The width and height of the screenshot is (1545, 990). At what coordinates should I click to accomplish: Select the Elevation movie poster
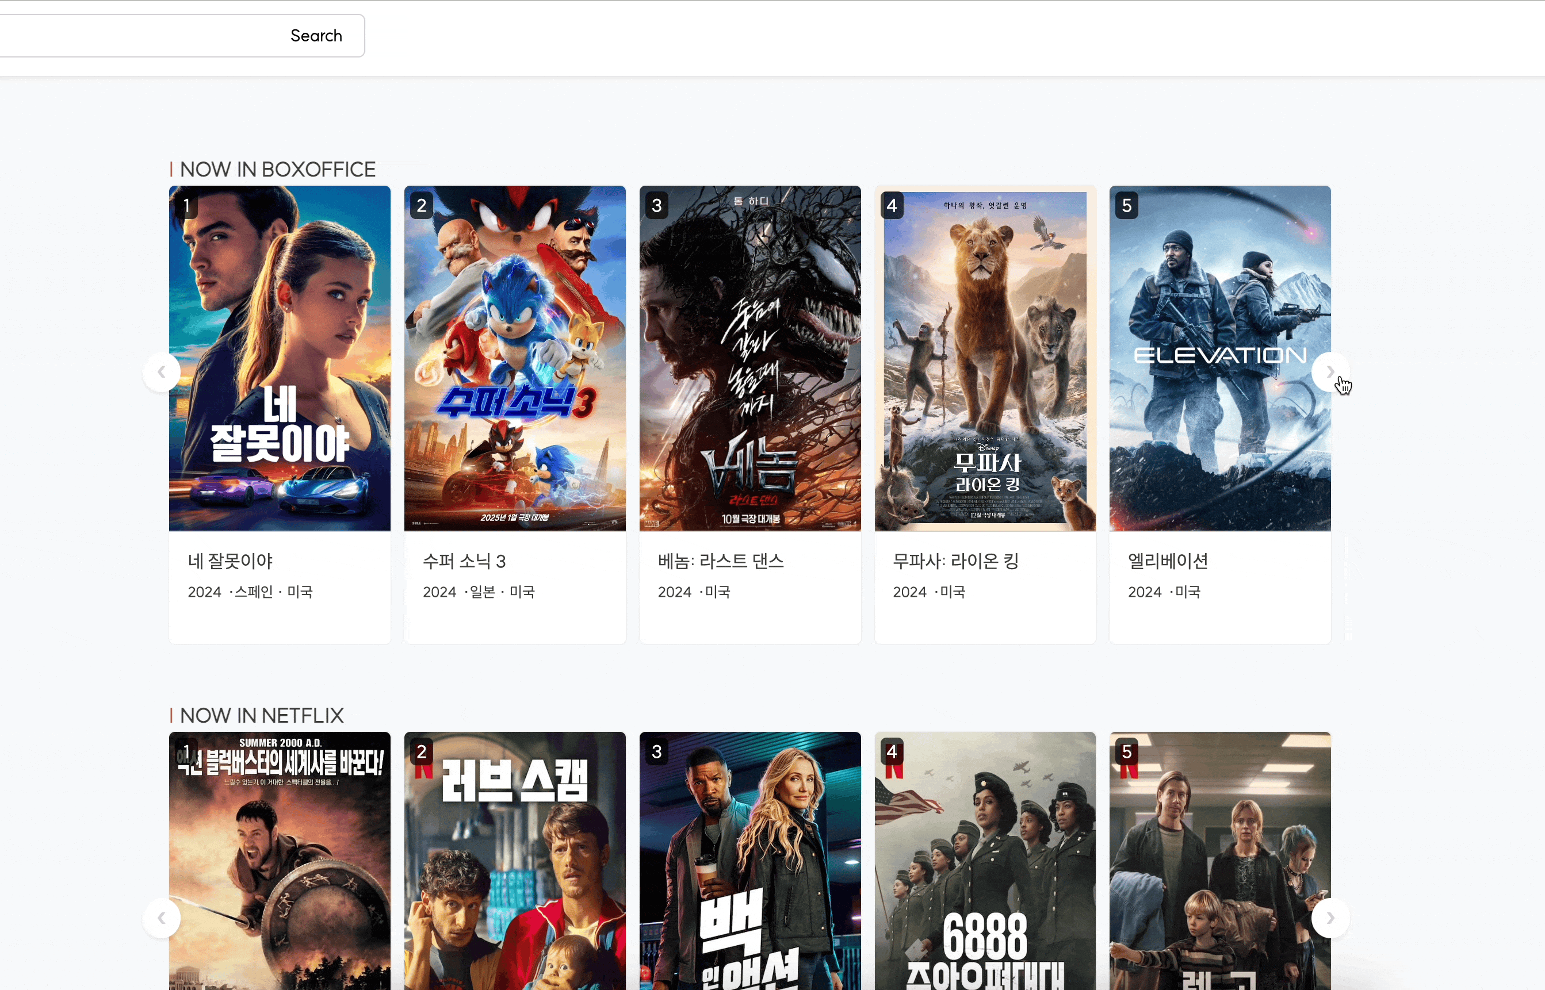(1219, 358)
